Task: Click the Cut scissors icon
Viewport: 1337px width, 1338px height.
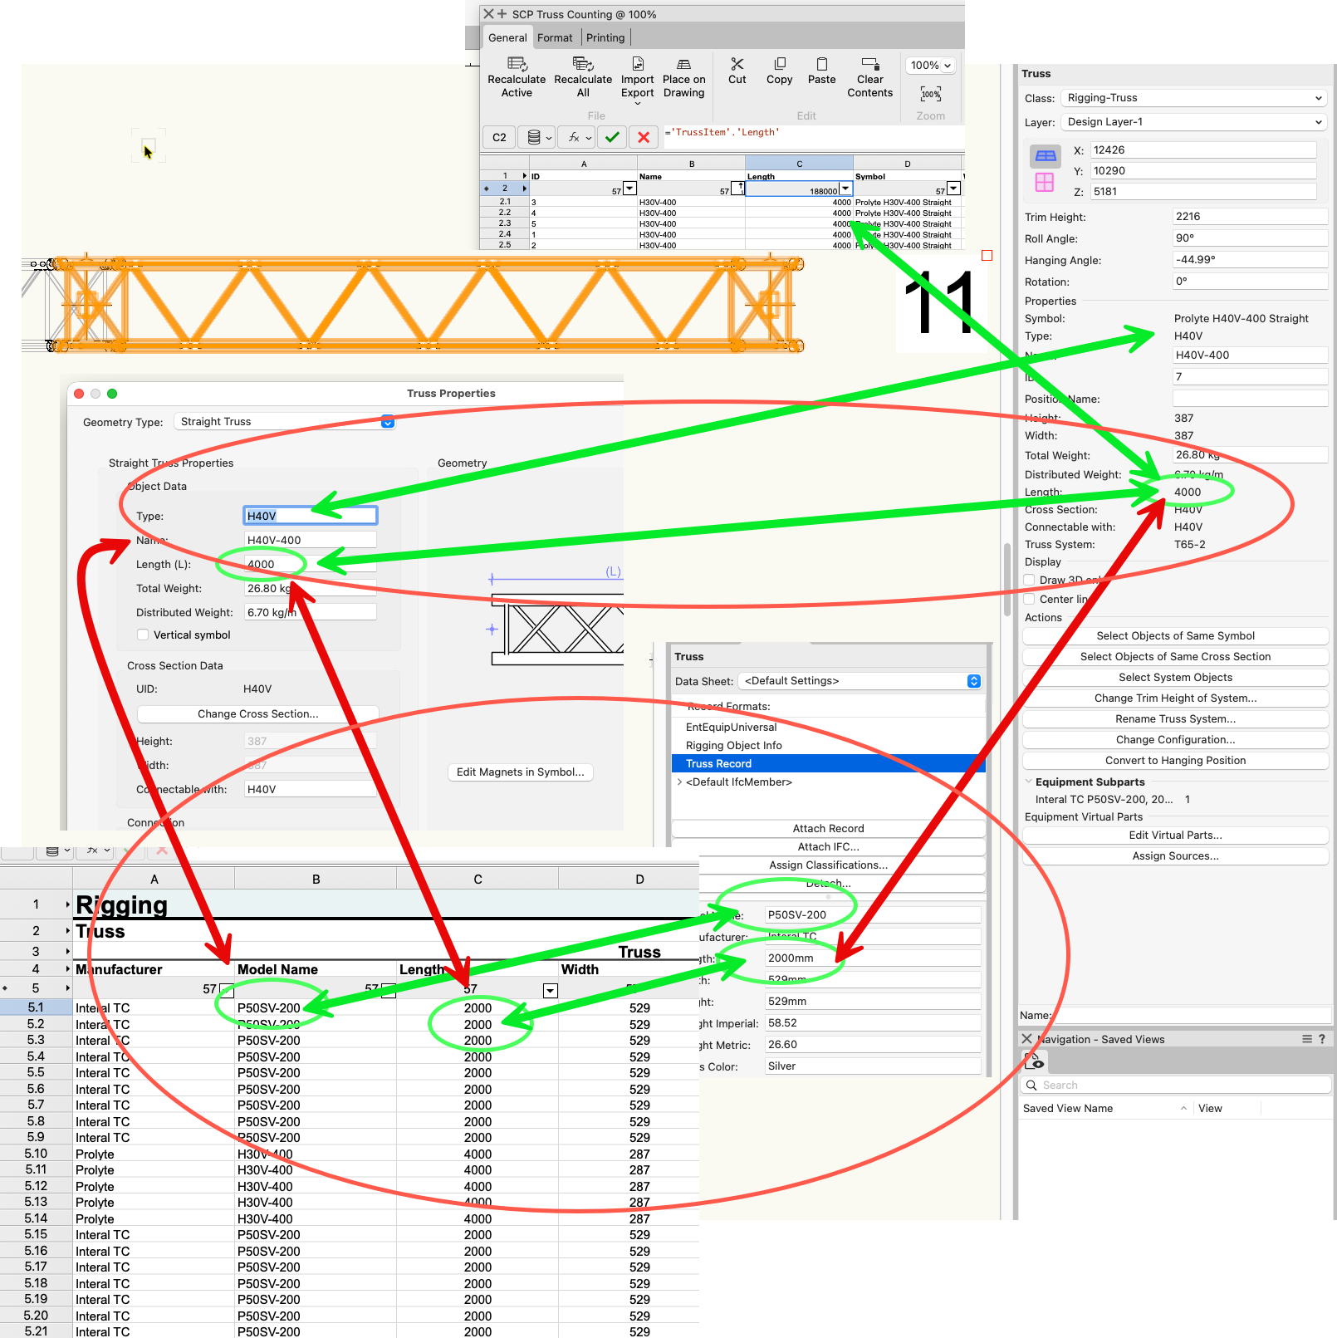Action: (x=737, y=65)
